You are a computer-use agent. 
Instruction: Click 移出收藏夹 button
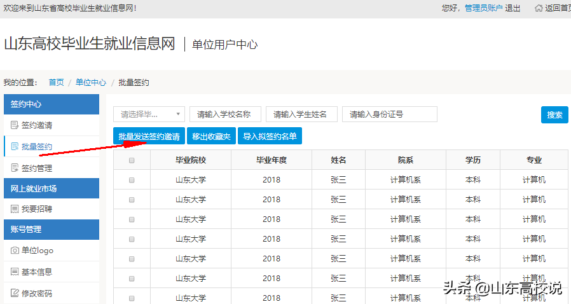(211, 136)
